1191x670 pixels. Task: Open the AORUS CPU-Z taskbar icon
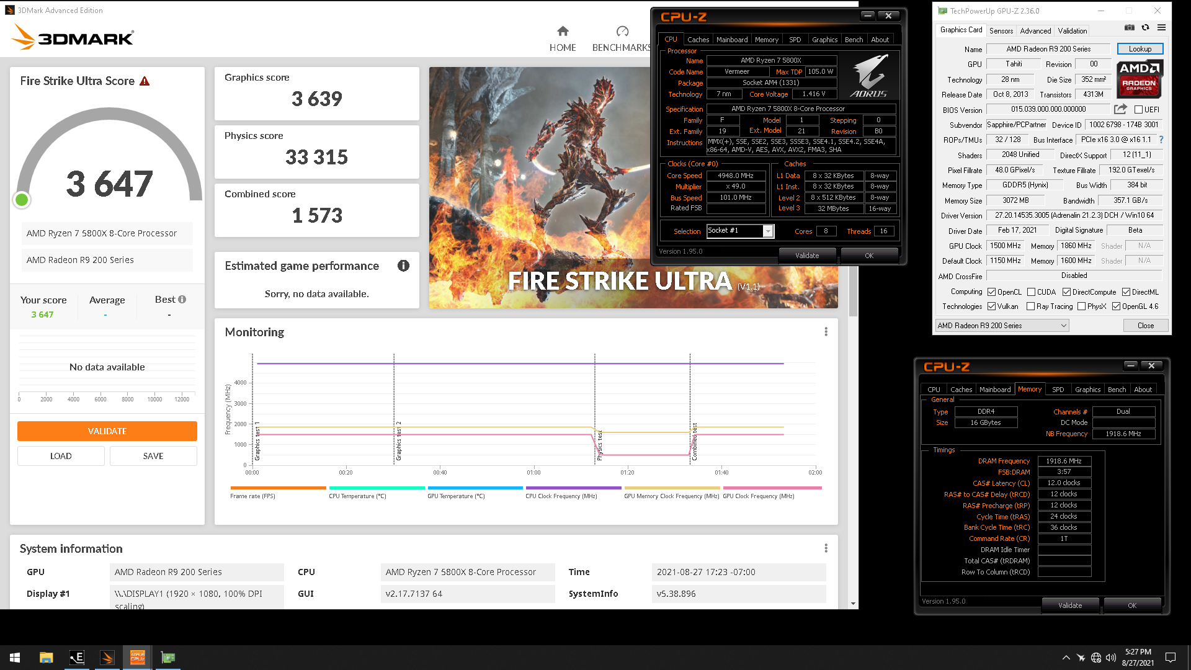137,658
